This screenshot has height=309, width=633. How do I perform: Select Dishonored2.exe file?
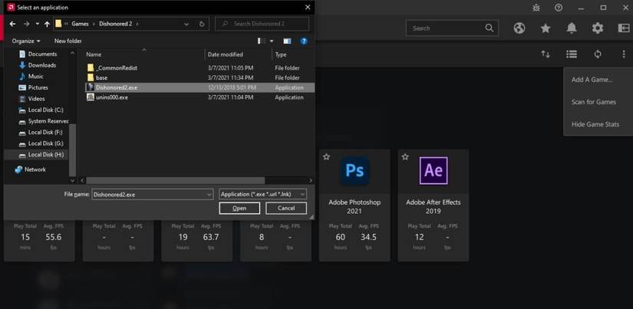pos(199,87)
